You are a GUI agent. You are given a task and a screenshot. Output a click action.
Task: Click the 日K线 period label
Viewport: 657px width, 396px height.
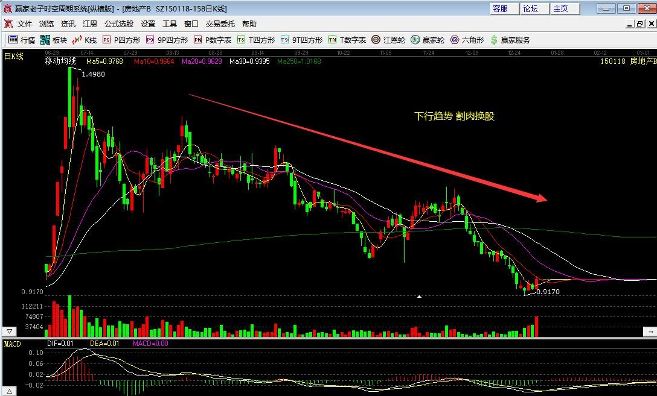[14, 56]
